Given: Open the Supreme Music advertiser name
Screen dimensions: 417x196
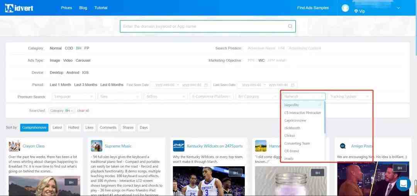Looking at the screenshot, I should point(118,146).
